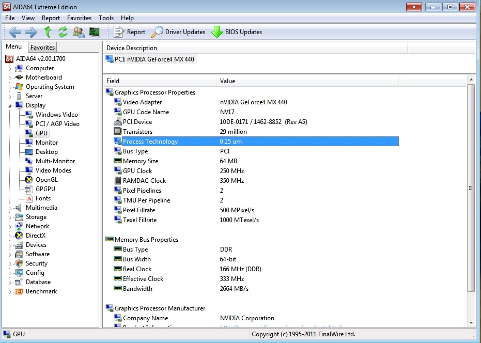Expand the Server tree node
The image size is (481, 343).
(x=10, y=97)
